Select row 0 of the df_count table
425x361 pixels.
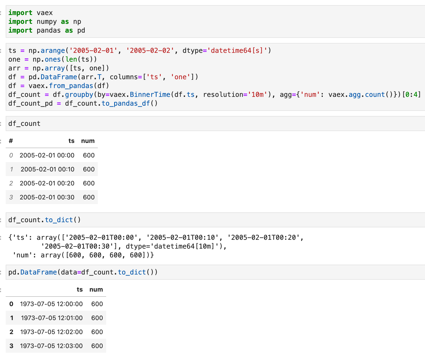pyautogui.click(x=52, y=155)
